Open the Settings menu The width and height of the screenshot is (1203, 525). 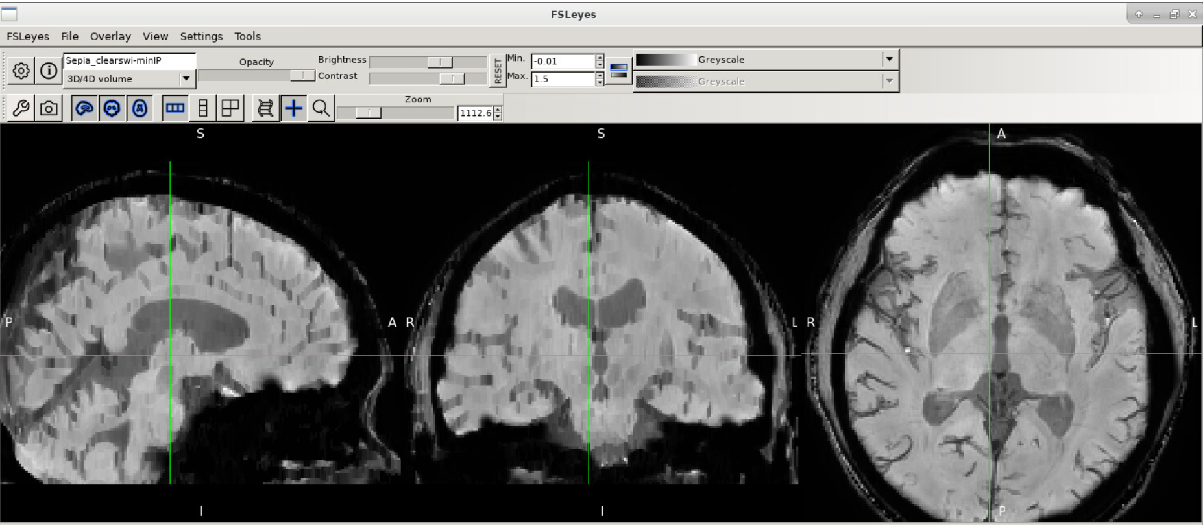click(201, 36)
